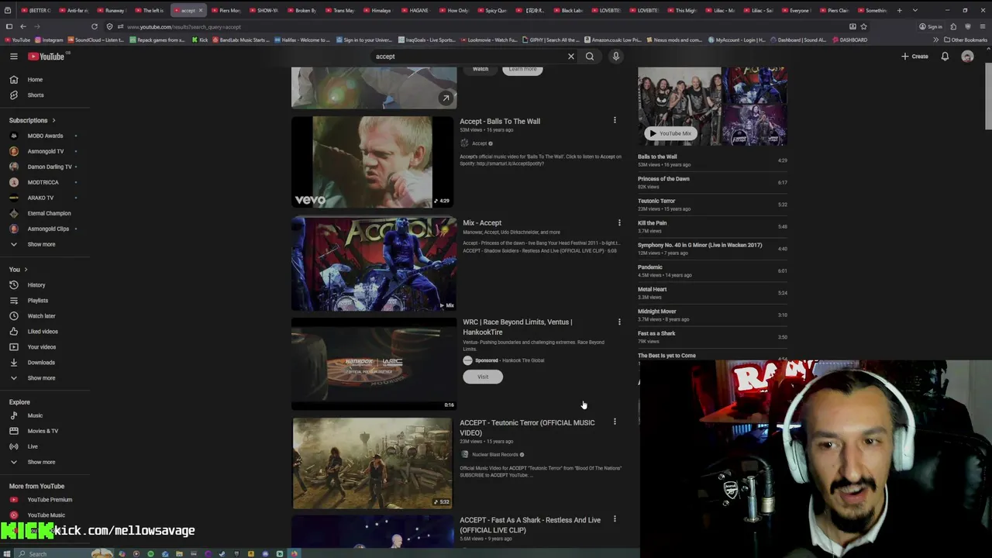
Task: Play Pandemic in list
Action: pyautogui.click(x=712, y=270)
